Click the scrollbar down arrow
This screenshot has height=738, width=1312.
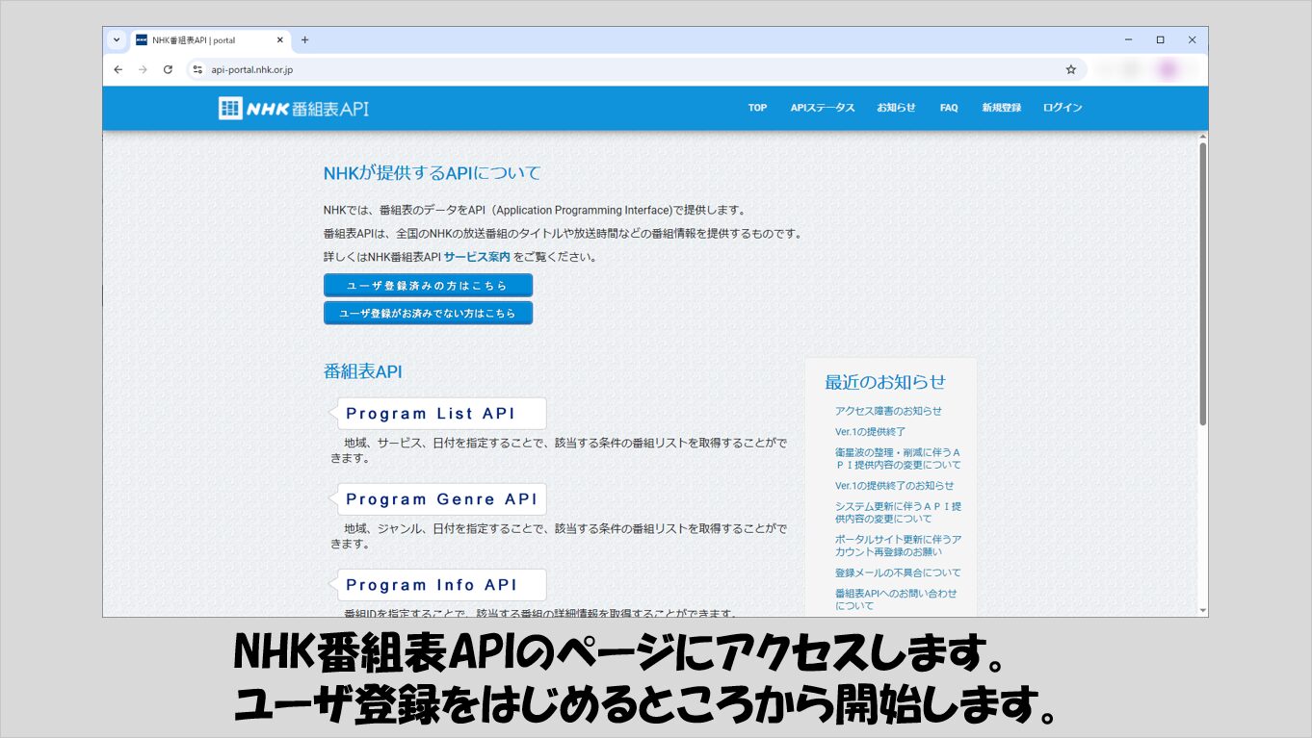[1202, 610]
